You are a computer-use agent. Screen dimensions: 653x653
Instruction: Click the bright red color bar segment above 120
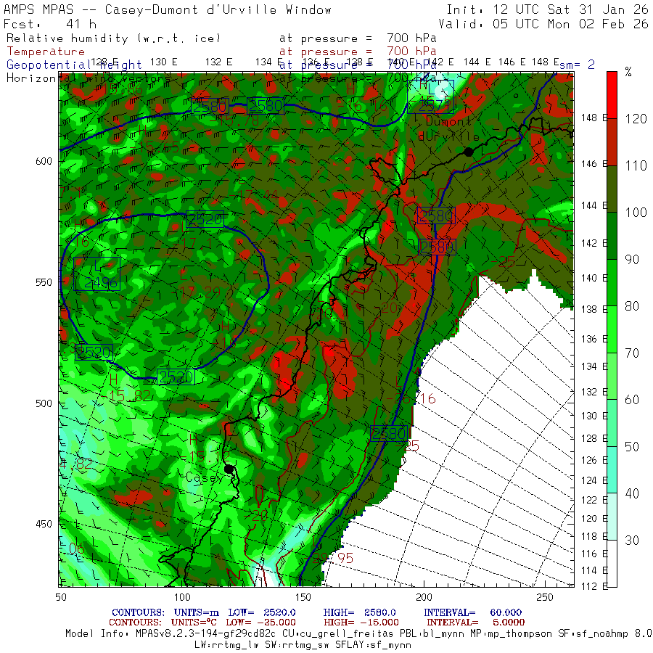point(612,95)
